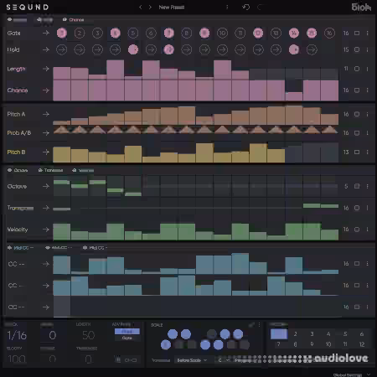Screen dimensions: 377x377
Task: Click the square icon on Chance lane
Action: pyautogui.click(x=357, y=90)
